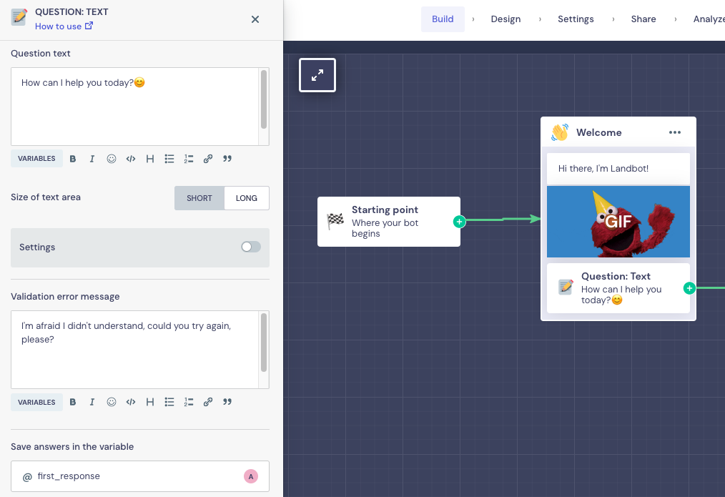Click Bold icon under Question text
Viewport: 725px width, 497px height.
(x=73, y=159)
